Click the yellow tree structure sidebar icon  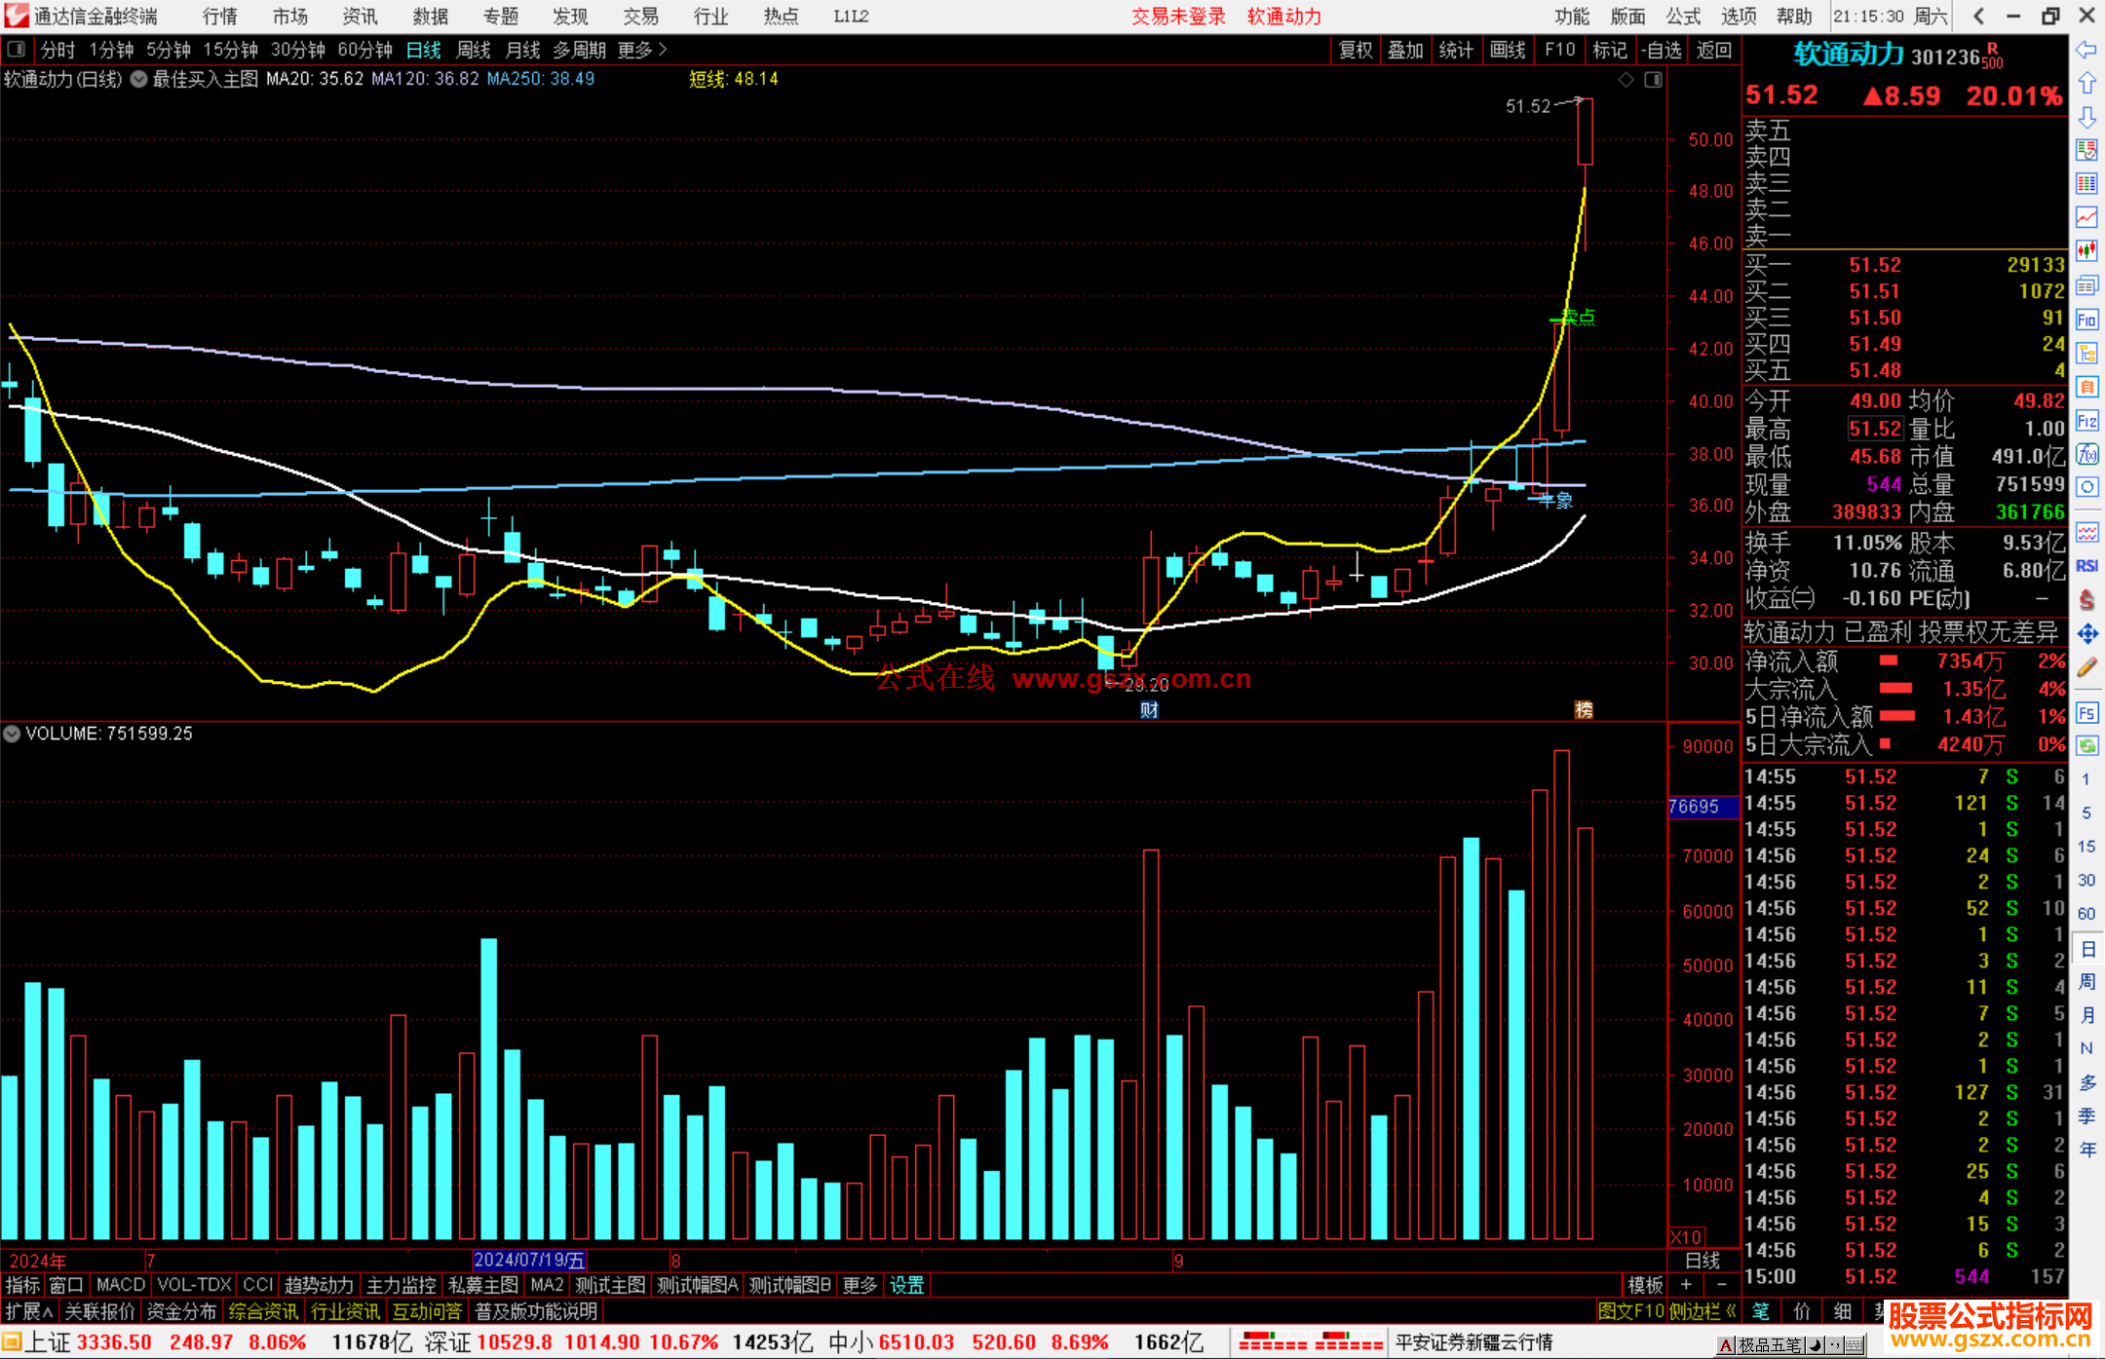coord(2086,354)
